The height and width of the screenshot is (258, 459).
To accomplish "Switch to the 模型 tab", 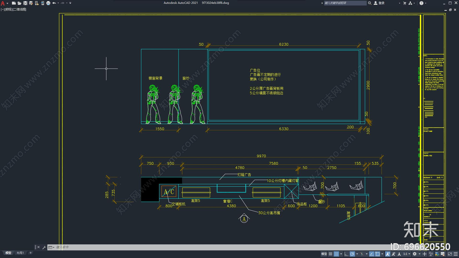I will (8, 253).
